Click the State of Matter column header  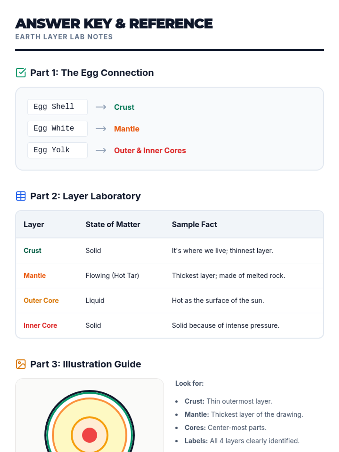click(x=113, y=225)
